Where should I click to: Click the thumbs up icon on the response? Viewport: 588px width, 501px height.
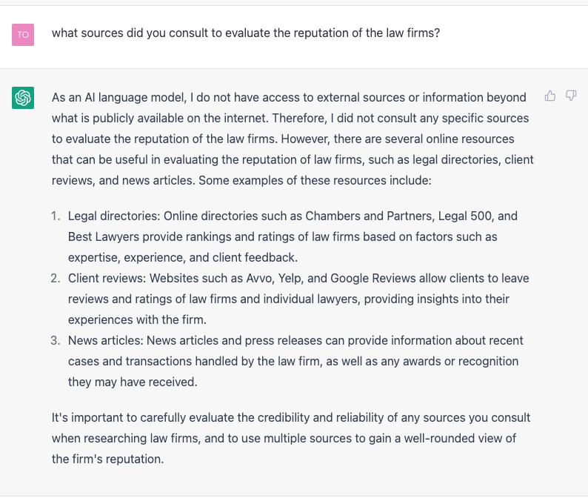[x=550, y=96]
